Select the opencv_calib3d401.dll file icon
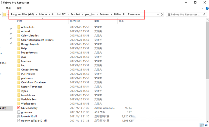This screenshot has height=127, width=209. click(19, 121)
